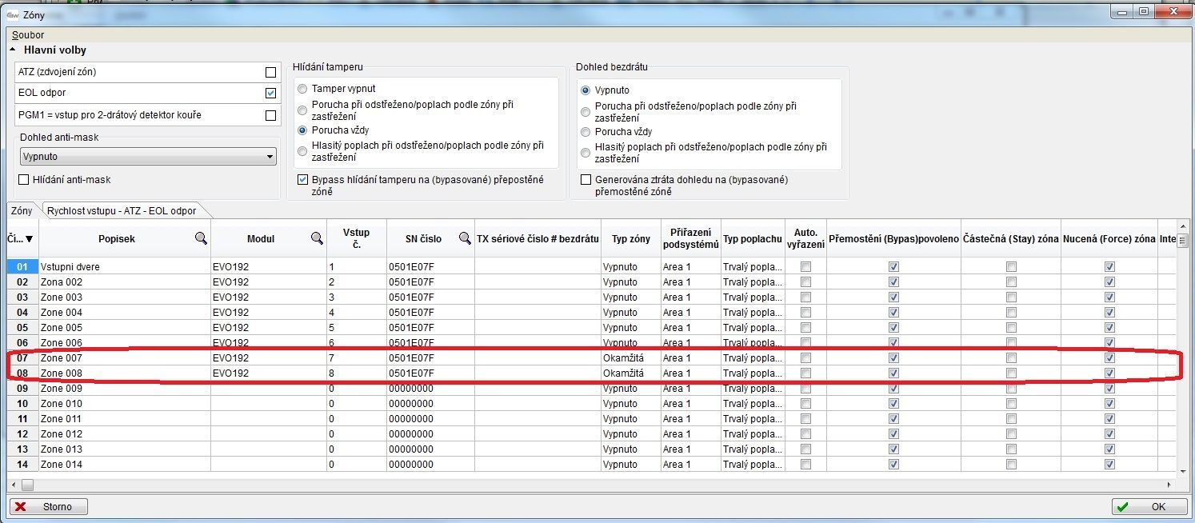Toggle Auto. vyřazení checkbox for zone 01
Viewport: 1195px width, 523px height.
805,267
